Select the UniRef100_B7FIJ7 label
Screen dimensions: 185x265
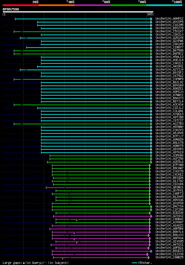169,136
